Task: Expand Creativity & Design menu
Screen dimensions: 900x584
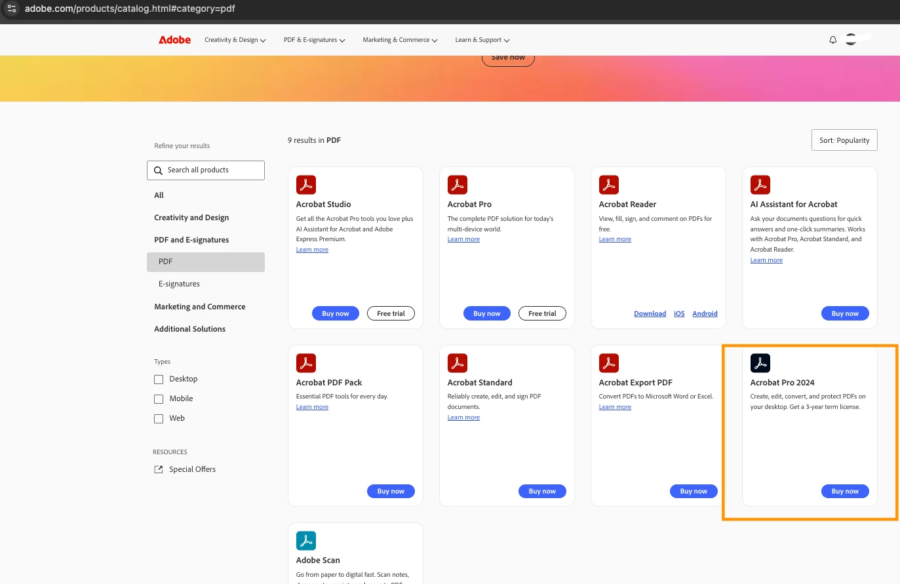Action: click(x=235, y=40)
